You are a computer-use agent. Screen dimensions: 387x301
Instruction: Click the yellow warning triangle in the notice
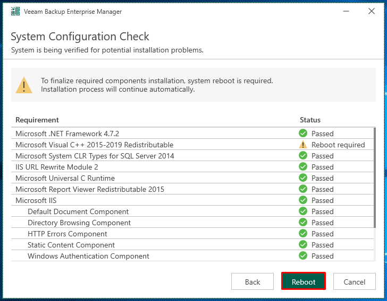pos(24,85)
